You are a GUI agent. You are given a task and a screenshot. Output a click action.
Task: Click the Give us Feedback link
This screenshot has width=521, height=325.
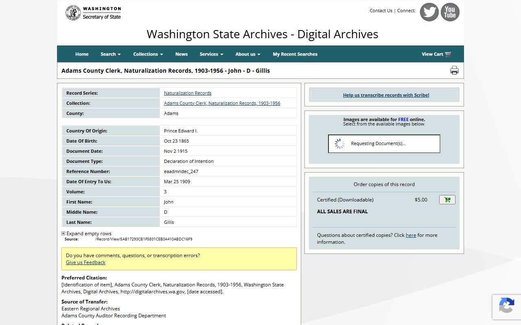click(x=85, y=262)
